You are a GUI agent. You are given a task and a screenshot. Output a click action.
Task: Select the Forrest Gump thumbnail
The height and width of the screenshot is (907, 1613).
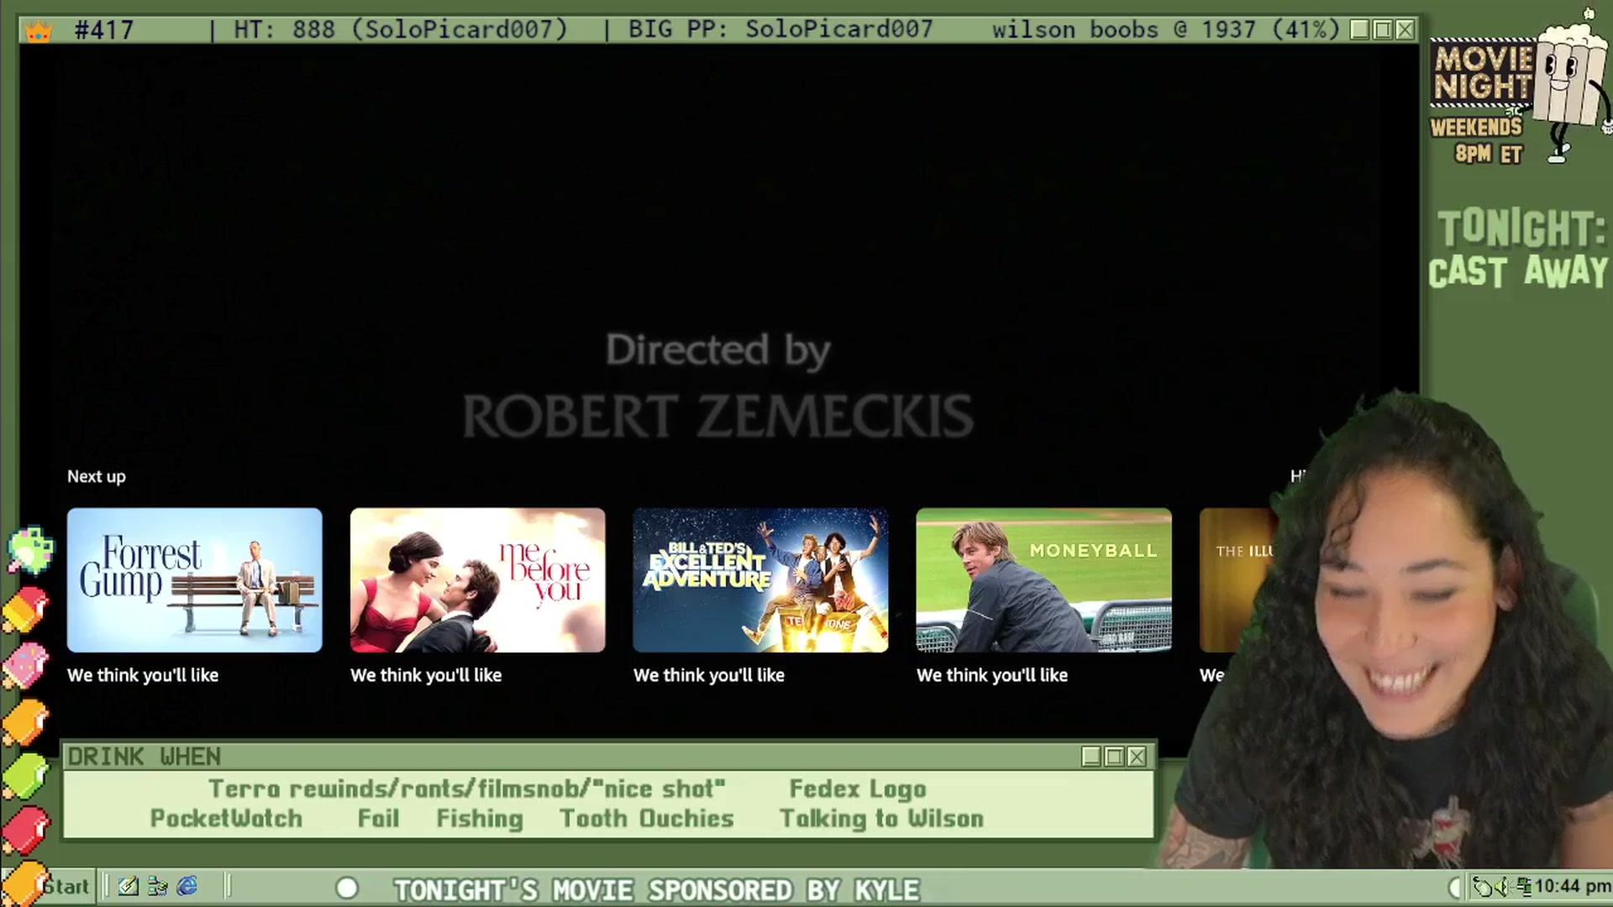pyautogui.click(x=195, y=579)
